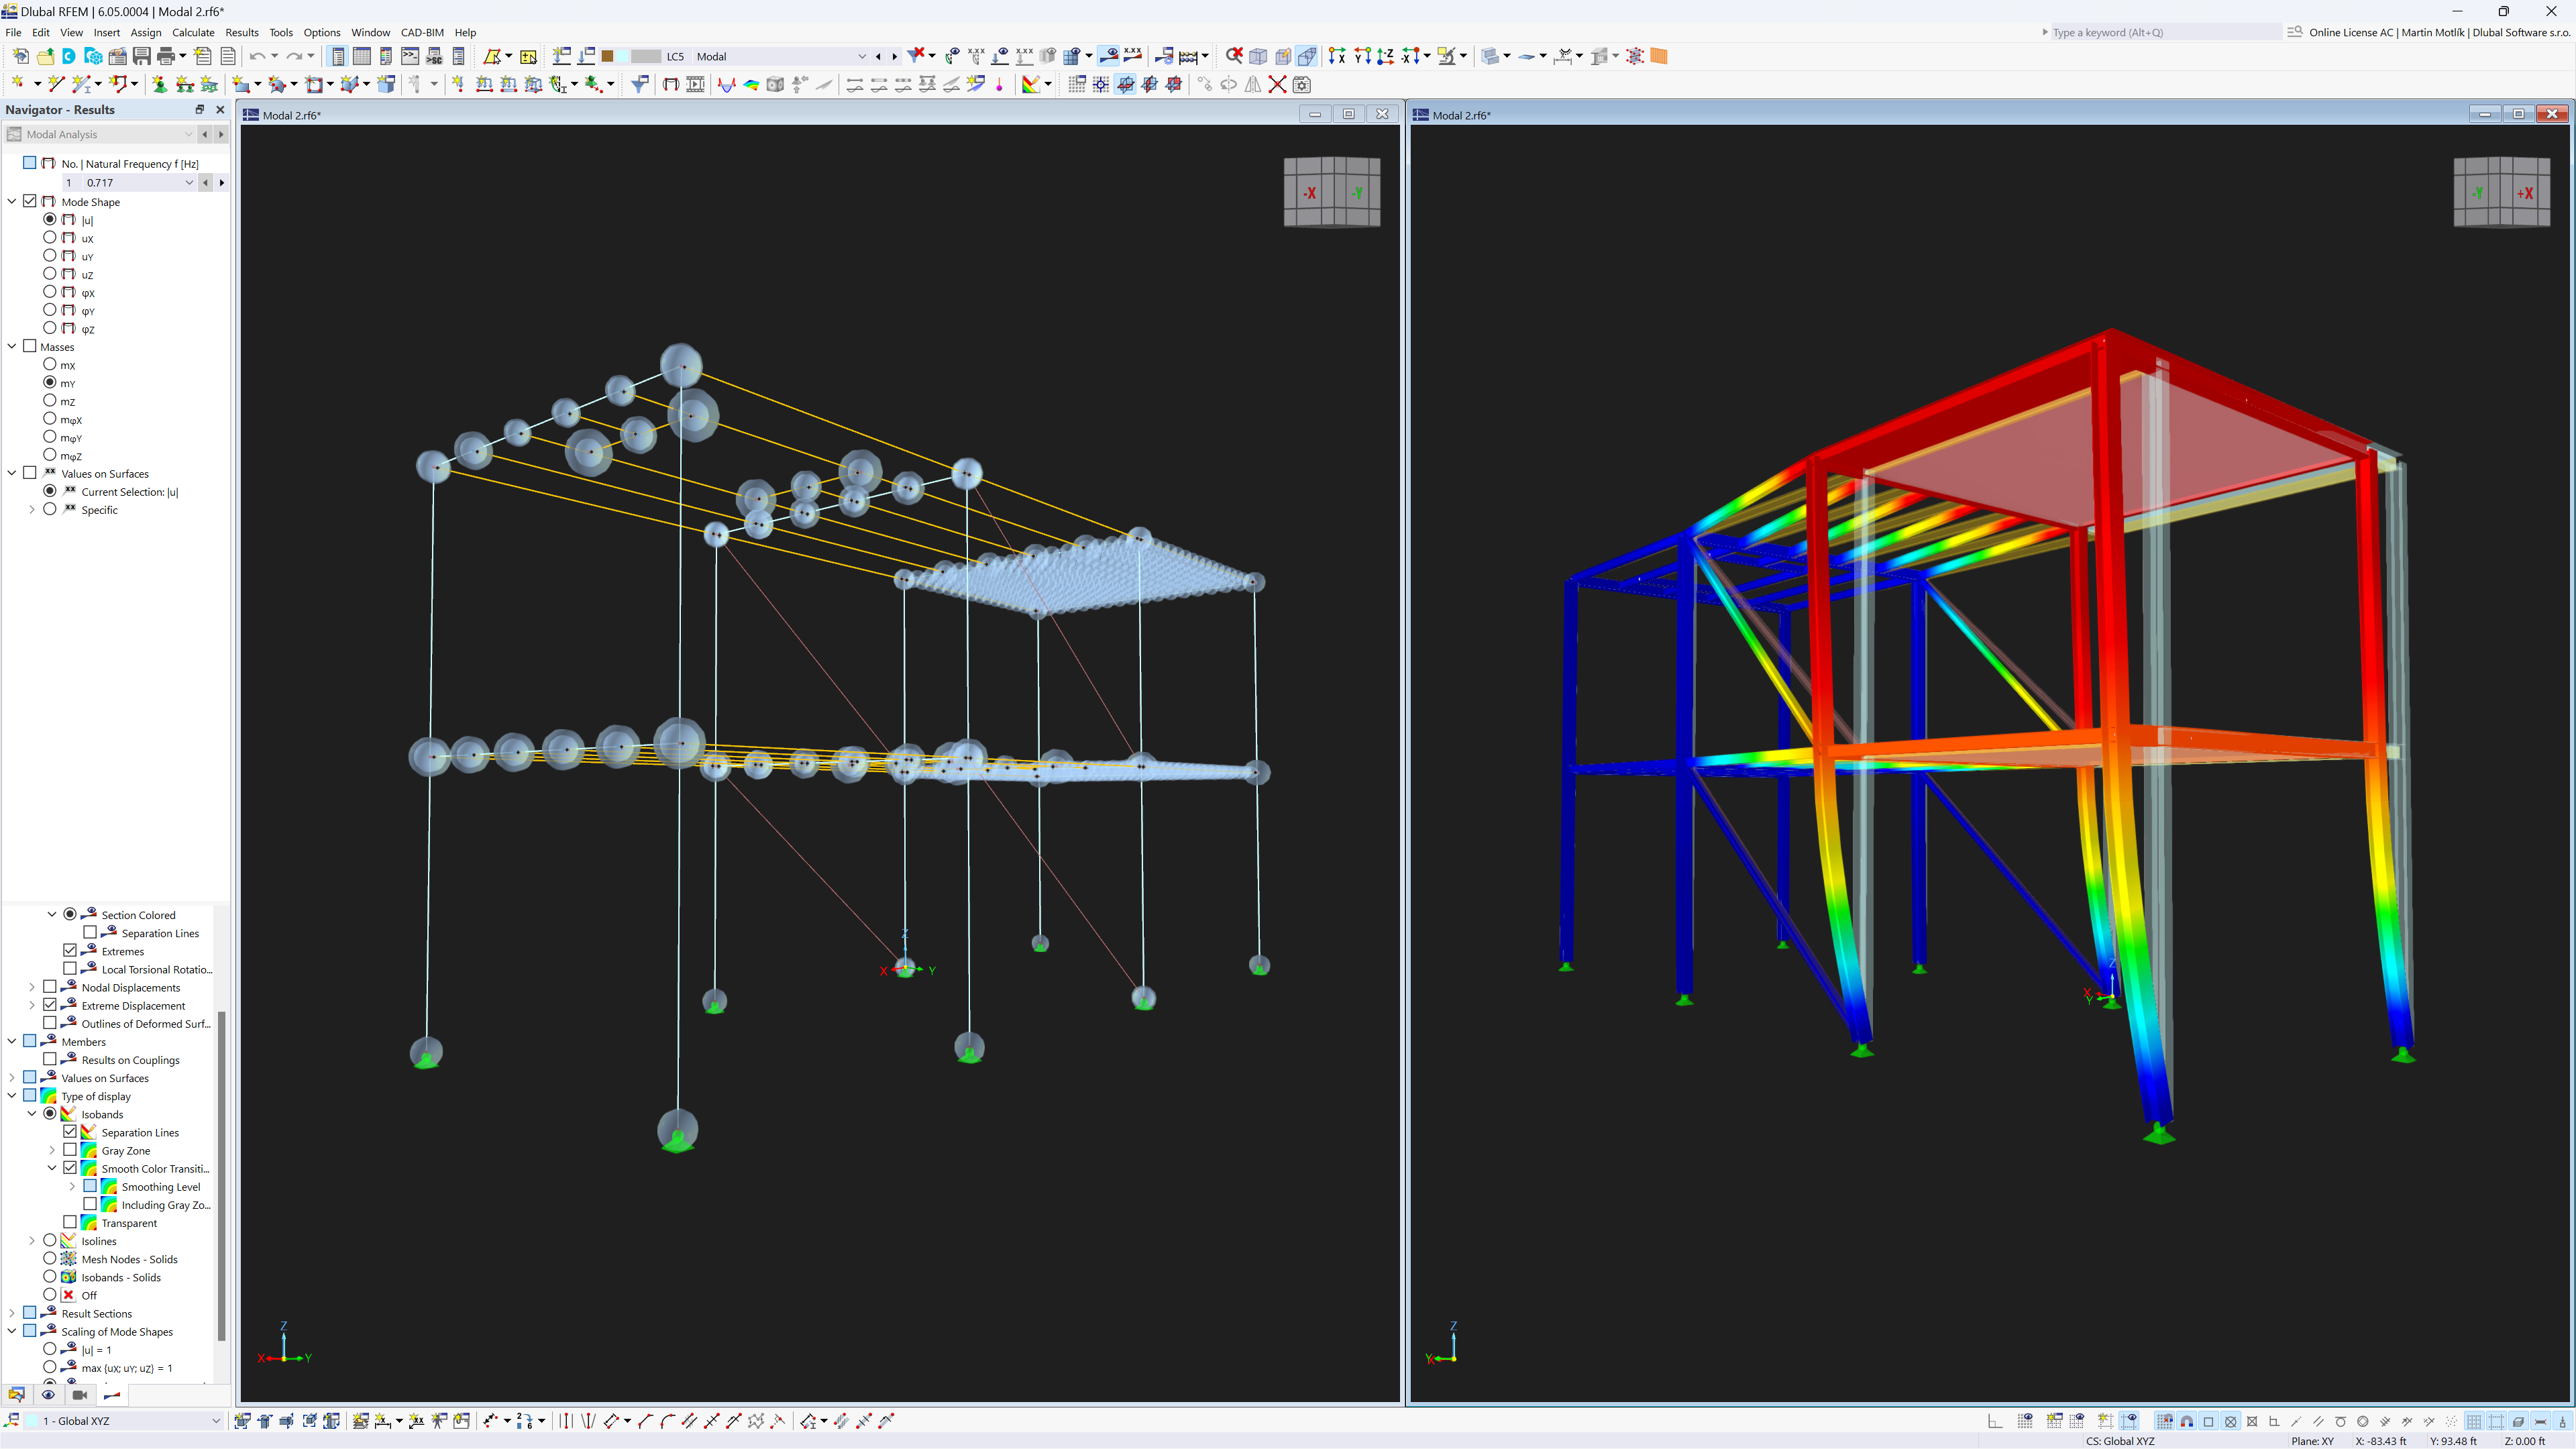Toggle the Smooth Color Transition checkbox

[69, 1168]
